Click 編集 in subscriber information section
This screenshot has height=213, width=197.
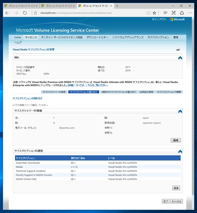point(176,140)
